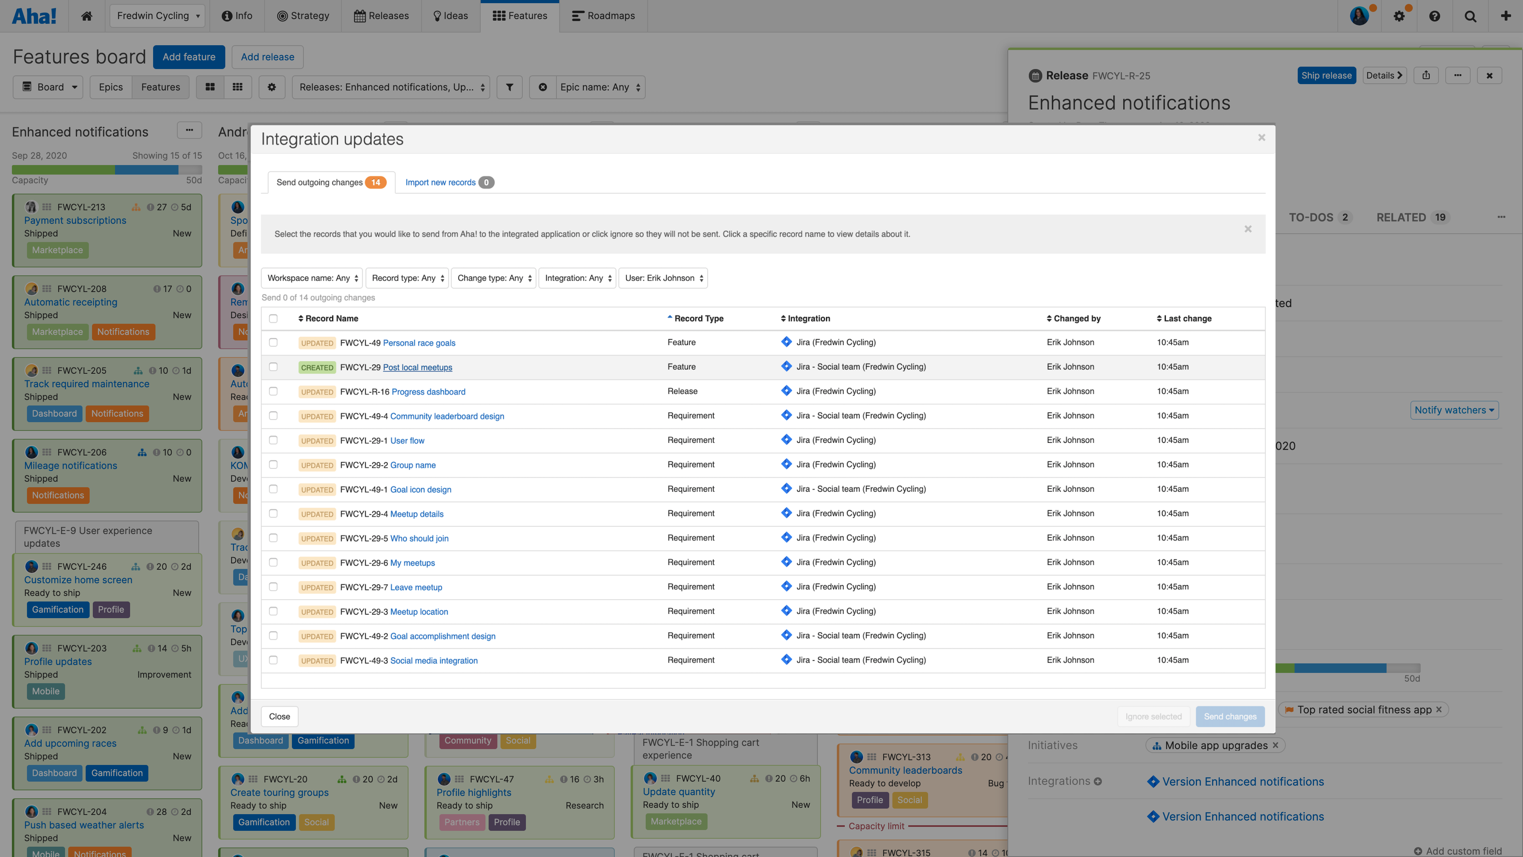This screenshot has height=857, width=1523.
Task: Click the filter funnel icon on Features board
Action: [x=510, y=87]
